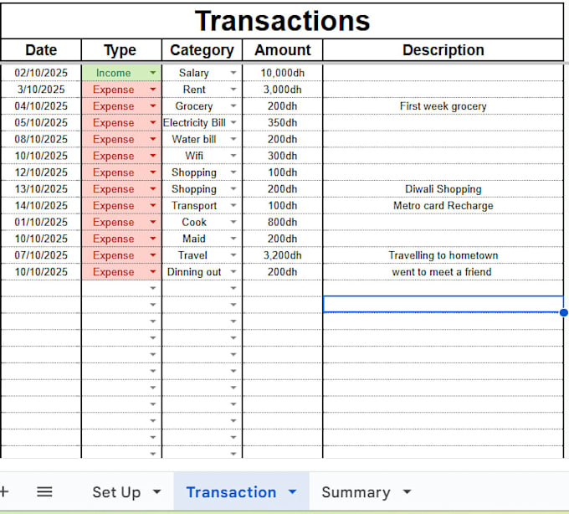Open Category dropdown showing Maid
Viewport: 569px width, 514px height.
click(233, 239)
